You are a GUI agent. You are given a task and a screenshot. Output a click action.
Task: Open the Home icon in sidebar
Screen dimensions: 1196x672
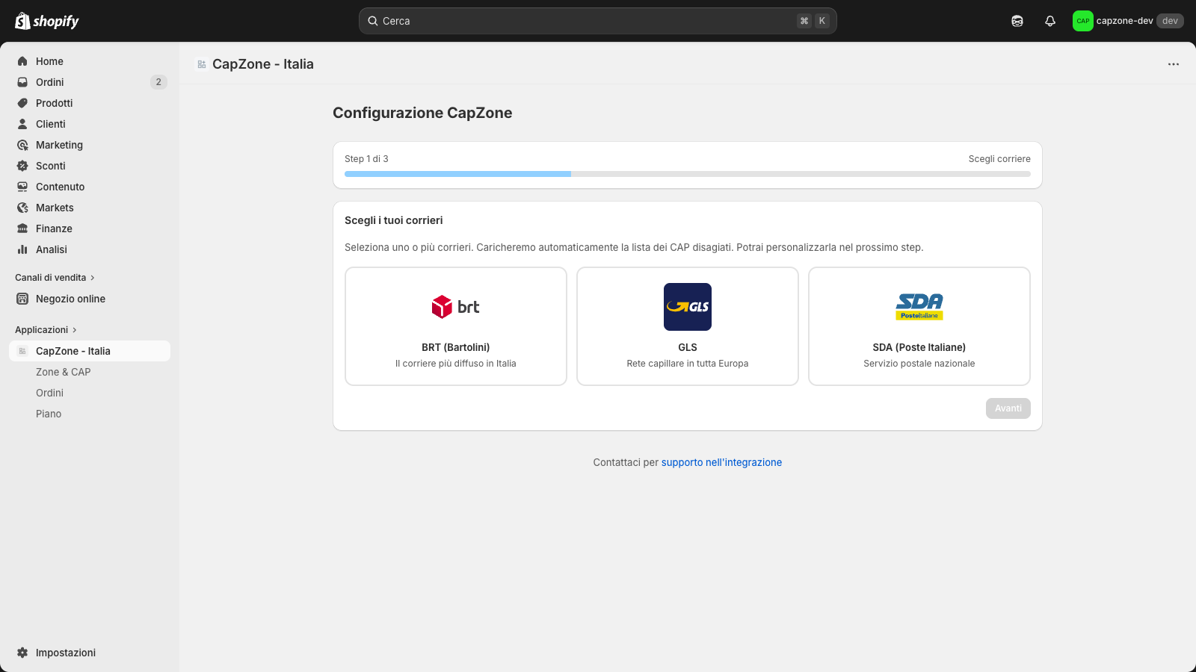tap(22, 61)
